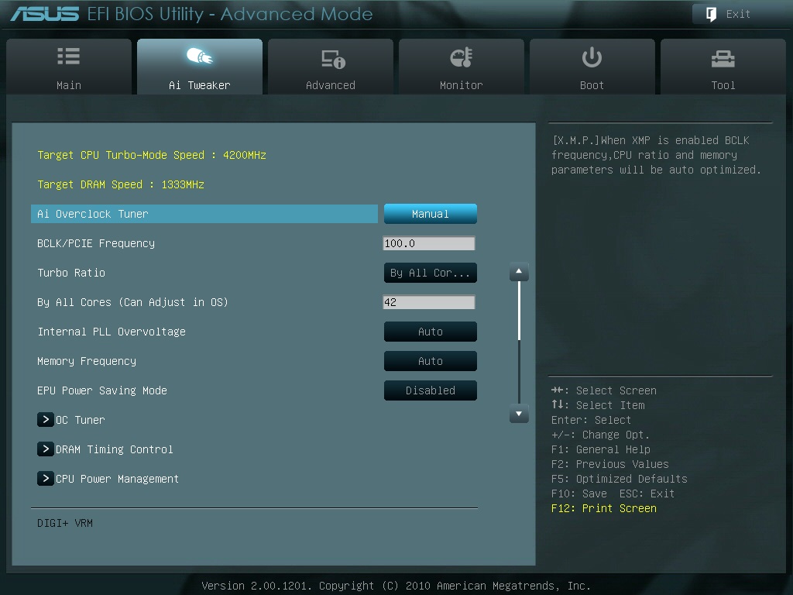Open the OC Tuner submenu text
The image size is (793, 595).
pos(80,420)
